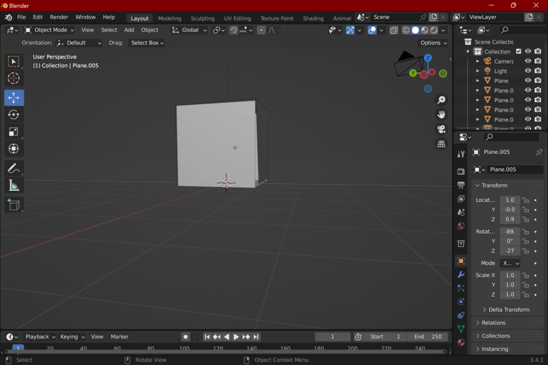
Task: Select the Add Cube tool
Action: click(x=13, y=205)
